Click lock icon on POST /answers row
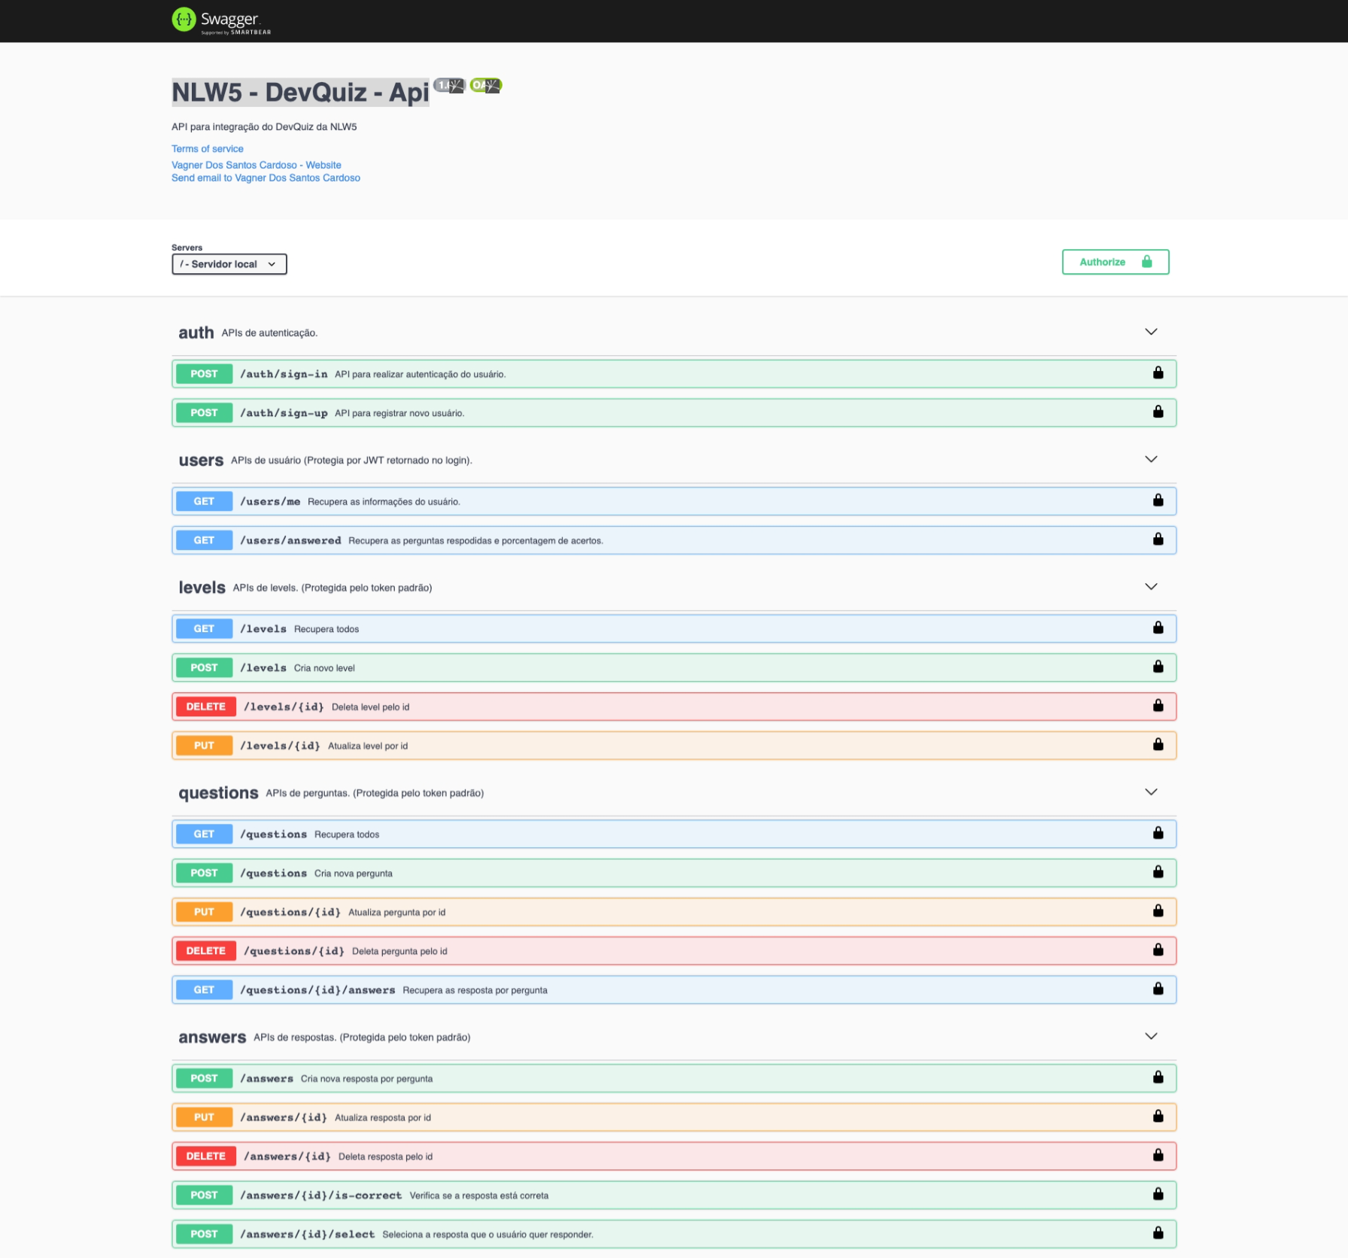The width and height of the screenshot is (1348, 1258). (1158, 1077)
